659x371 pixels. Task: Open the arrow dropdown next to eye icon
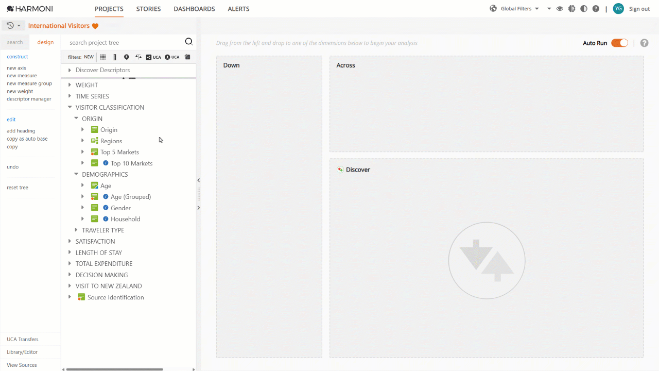pos(549,9)
